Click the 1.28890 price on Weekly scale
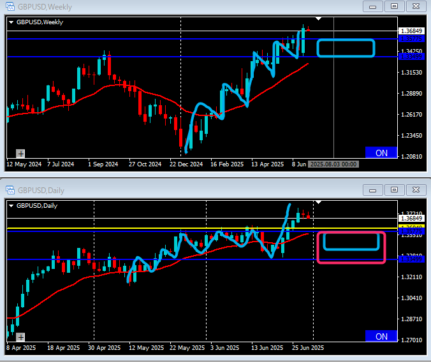This screenshot has width=431, height=362. point(411,94)
